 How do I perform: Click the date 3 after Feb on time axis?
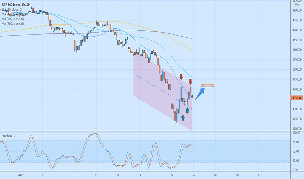click(258, 175)
